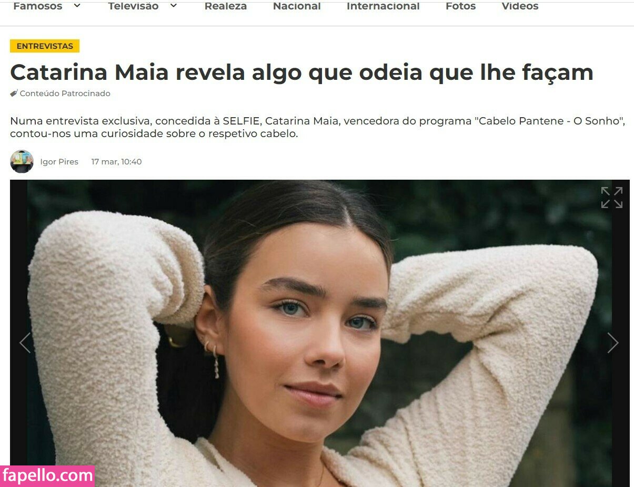Go to Internacional section
The image size is (634, 487).
click(x=383, y=6)
